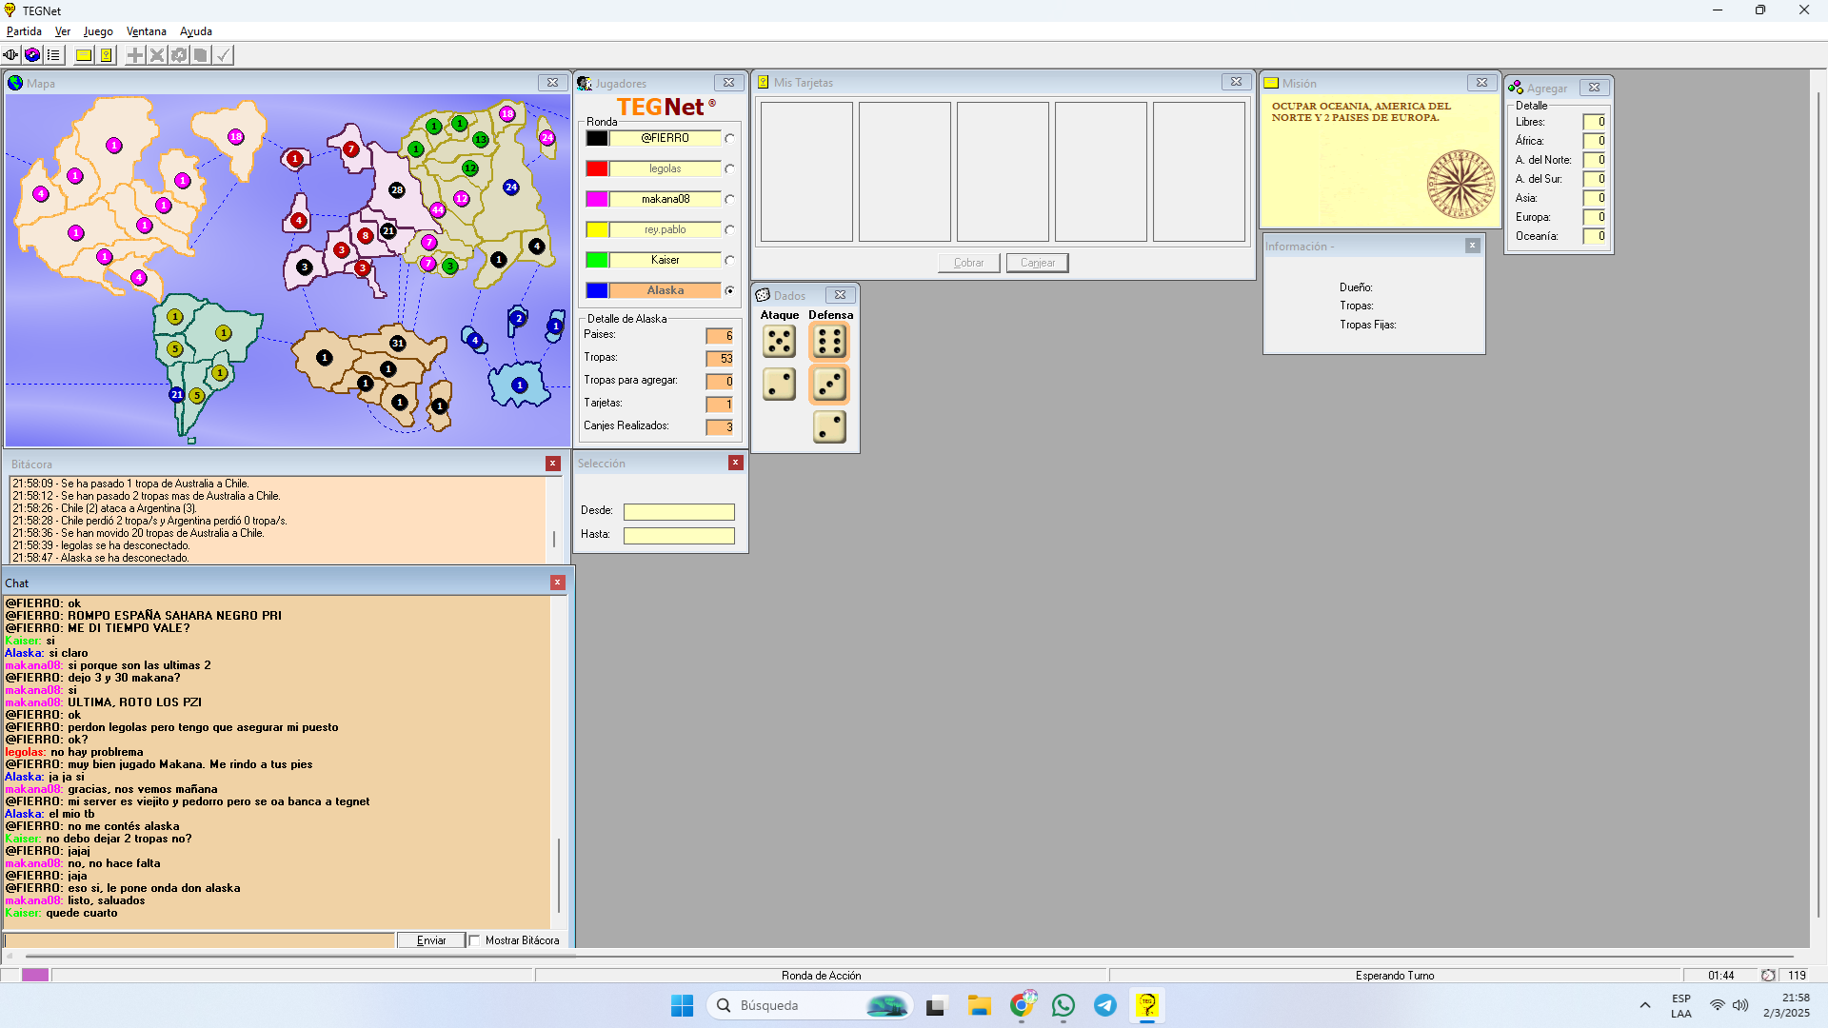The image size is (1828, 1028).
Task: Close the Agregar panel
Action: [x=1594, y=87]
